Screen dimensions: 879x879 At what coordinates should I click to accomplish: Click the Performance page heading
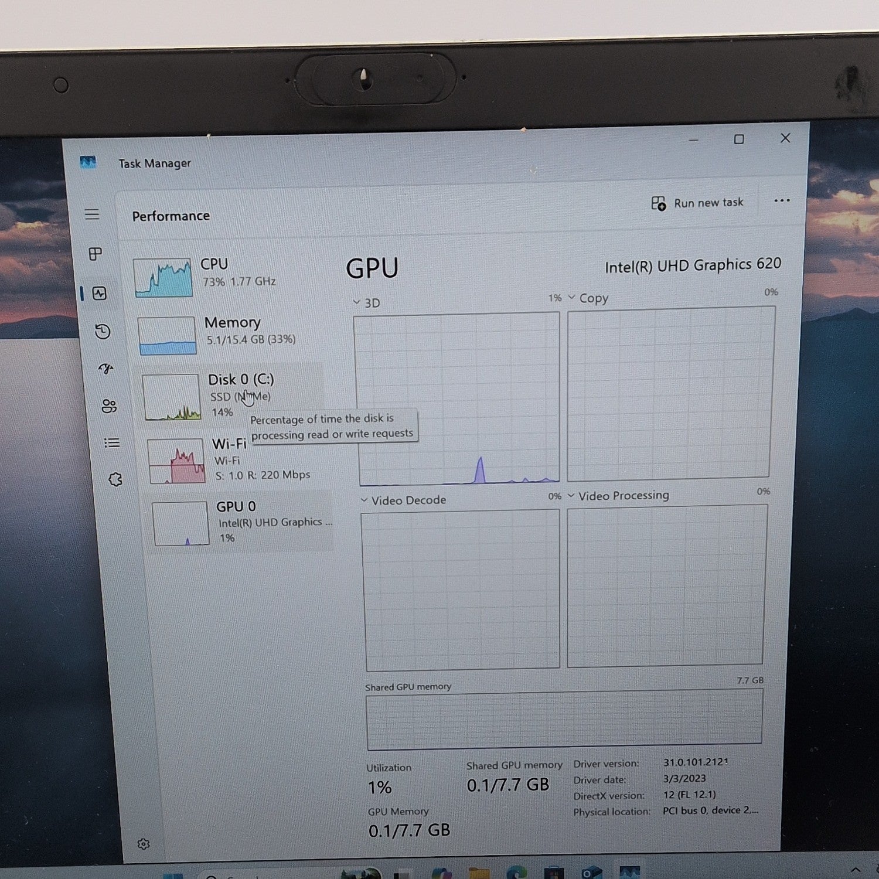tap(171, 216)
